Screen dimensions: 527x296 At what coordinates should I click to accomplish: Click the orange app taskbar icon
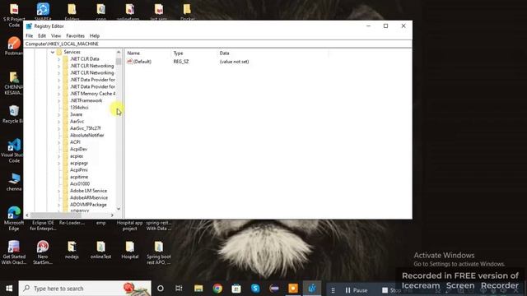coord(293,289)
